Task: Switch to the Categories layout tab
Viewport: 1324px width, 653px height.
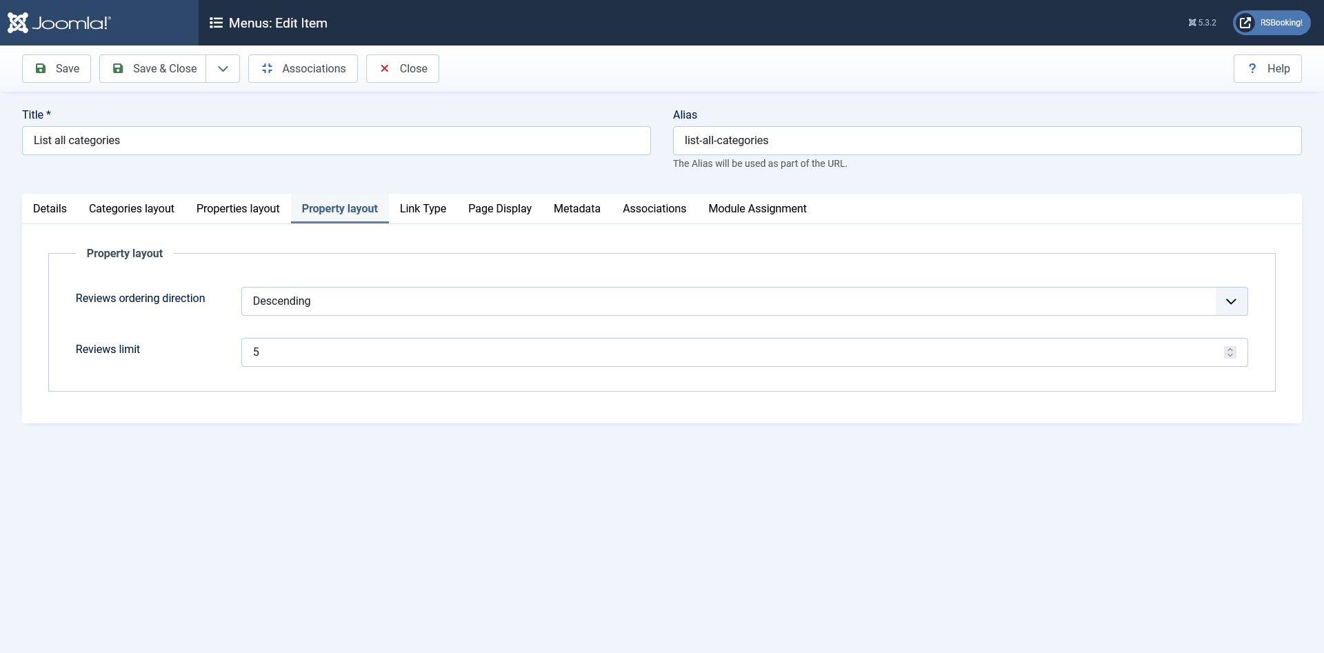Action: click(x=132, y=208)
